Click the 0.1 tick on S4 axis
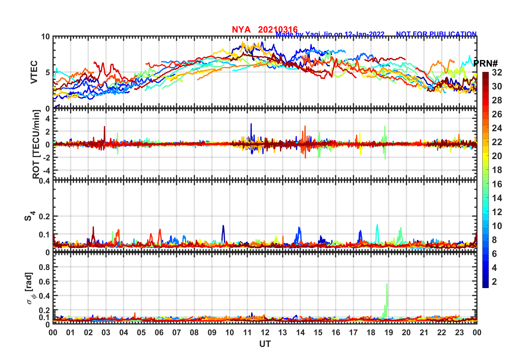Viewport: 530px width, 360px height. pyautogui.click(x=45, y=234)
